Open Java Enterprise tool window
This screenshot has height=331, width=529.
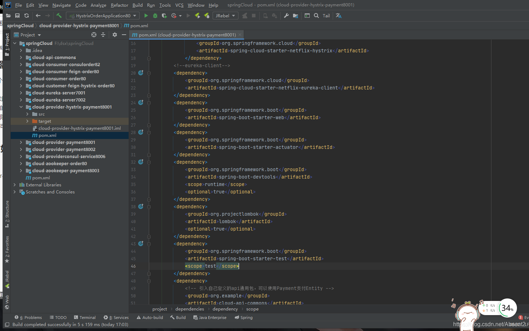(x=210, y=318)
